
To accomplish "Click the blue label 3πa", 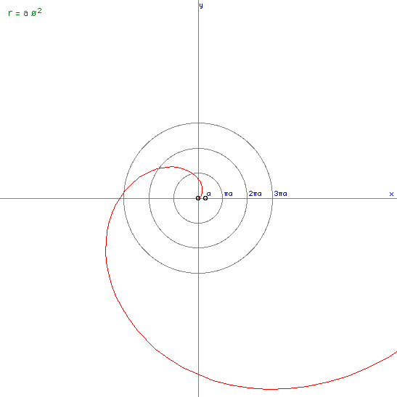I will pos(281,194).
